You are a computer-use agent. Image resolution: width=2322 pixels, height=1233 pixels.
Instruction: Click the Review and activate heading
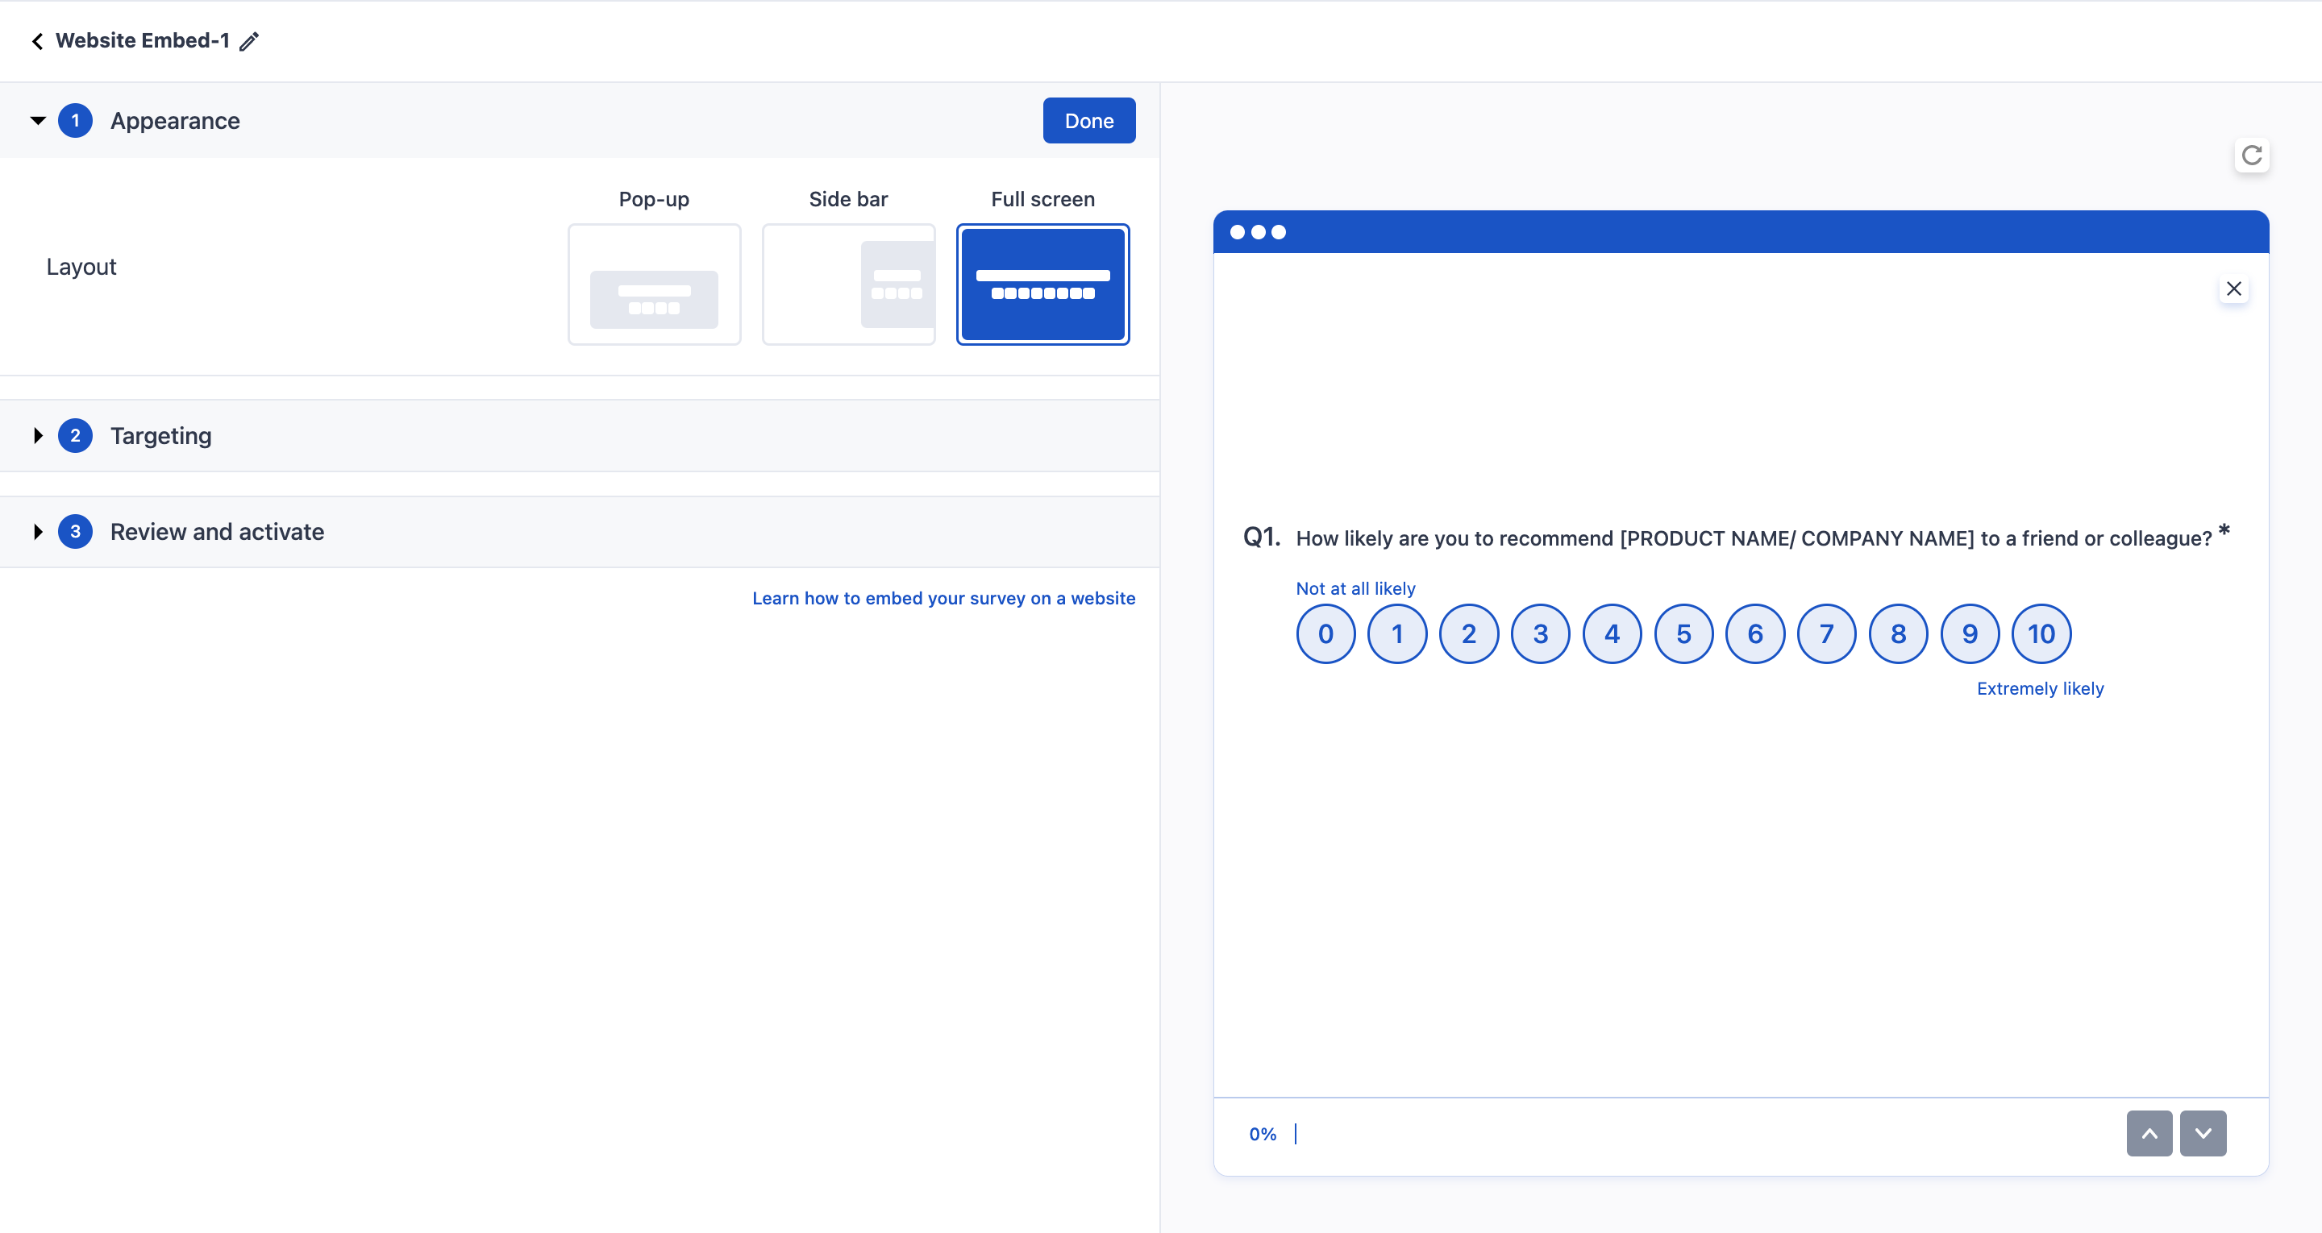[x=217, y=532]
